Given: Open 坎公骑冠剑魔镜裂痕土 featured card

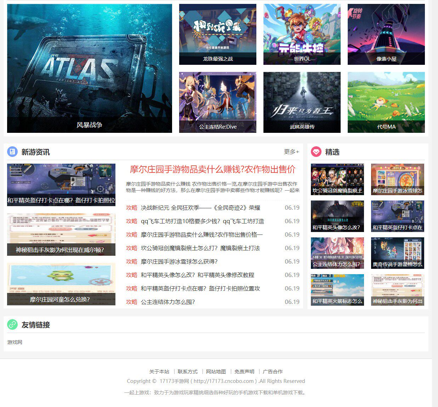Looking at the screenshot, I should (x=337, y=179).
